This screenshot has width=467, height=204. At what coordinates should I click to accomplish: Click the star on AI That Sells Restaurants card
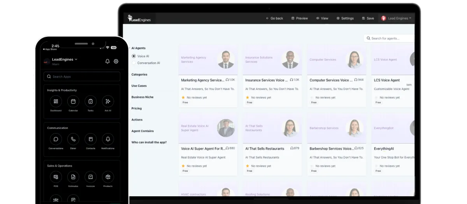247,166
